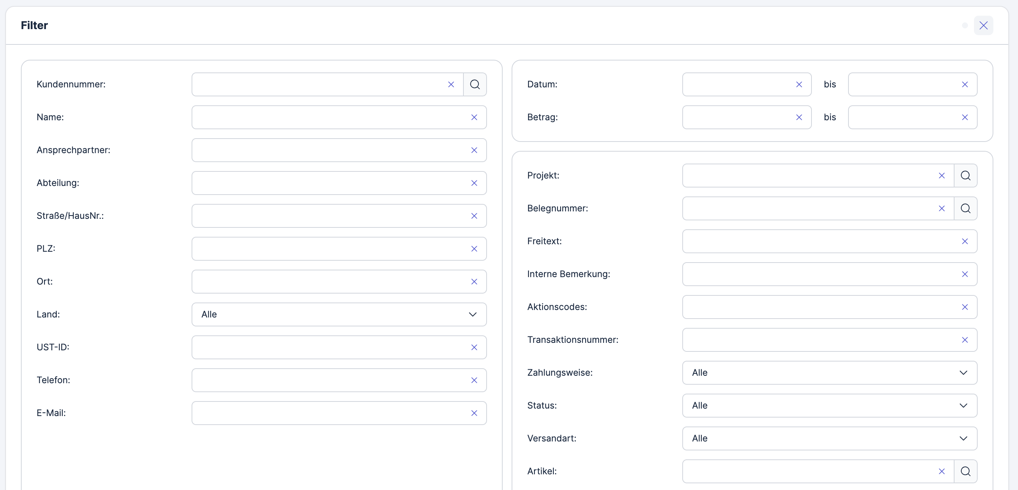The width and height of the screenshot is (1018, 490).
Task: Expand the Land dropdown
Action: click(339, 314)
